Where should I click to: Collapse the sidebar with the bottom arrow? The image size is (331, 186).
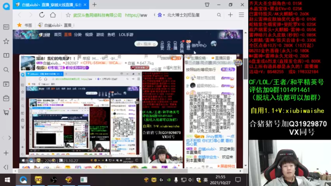coord(6,167)
